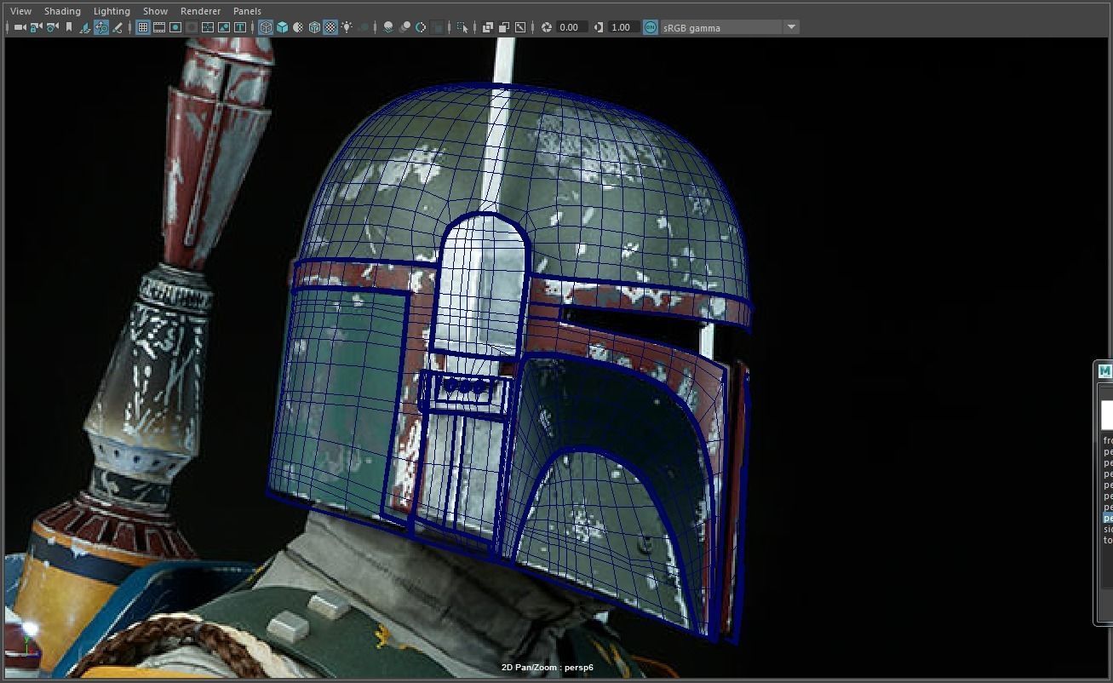Click the Isolate Select icon
This screenshot has height=683, width=1113.
[462, 27]
